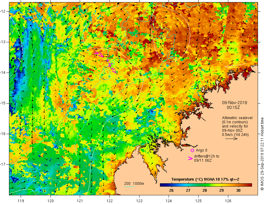264x204 pixels.
Task: Click longitude axis label 126
Action: [228, 201]
